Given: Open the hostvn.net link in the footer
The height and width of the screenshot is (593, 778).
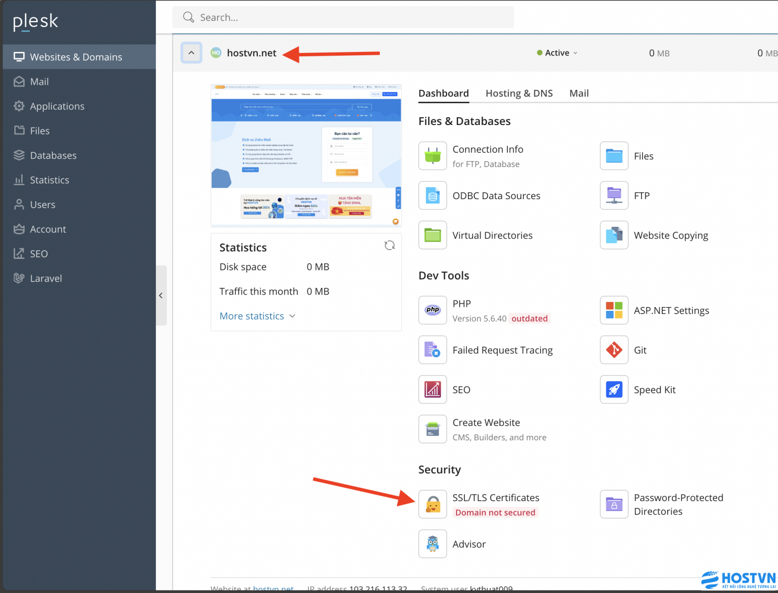Looking at the screenshot, I should (274, 589).
